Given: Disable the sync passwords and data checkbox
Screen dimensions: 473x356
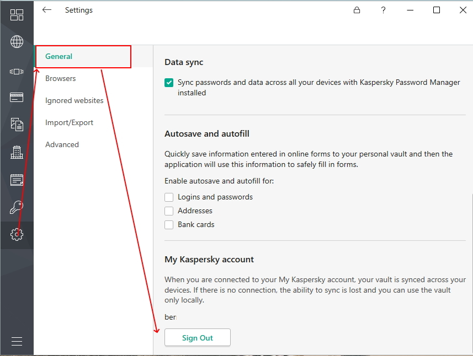Looking at the screenshot, I should pyautogui.click(x=169, y=83).
